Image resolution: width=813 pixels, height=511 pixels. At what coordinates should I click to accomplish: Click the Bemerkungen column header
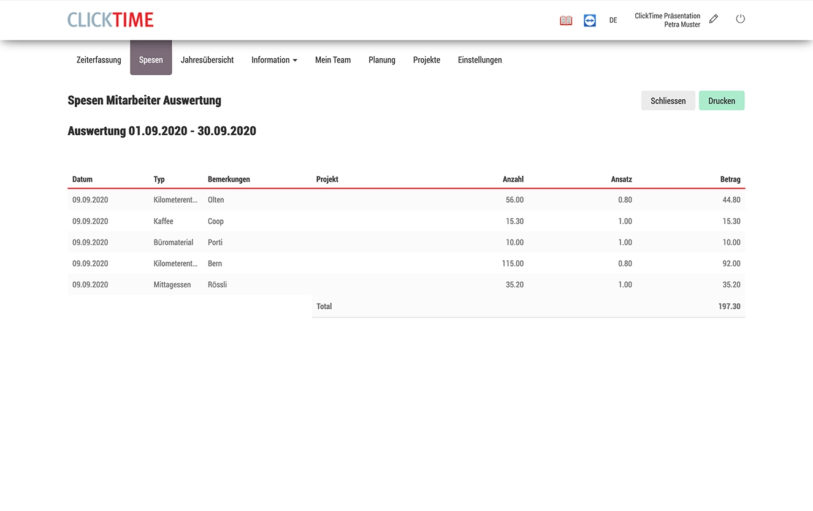tap(229, 180)
